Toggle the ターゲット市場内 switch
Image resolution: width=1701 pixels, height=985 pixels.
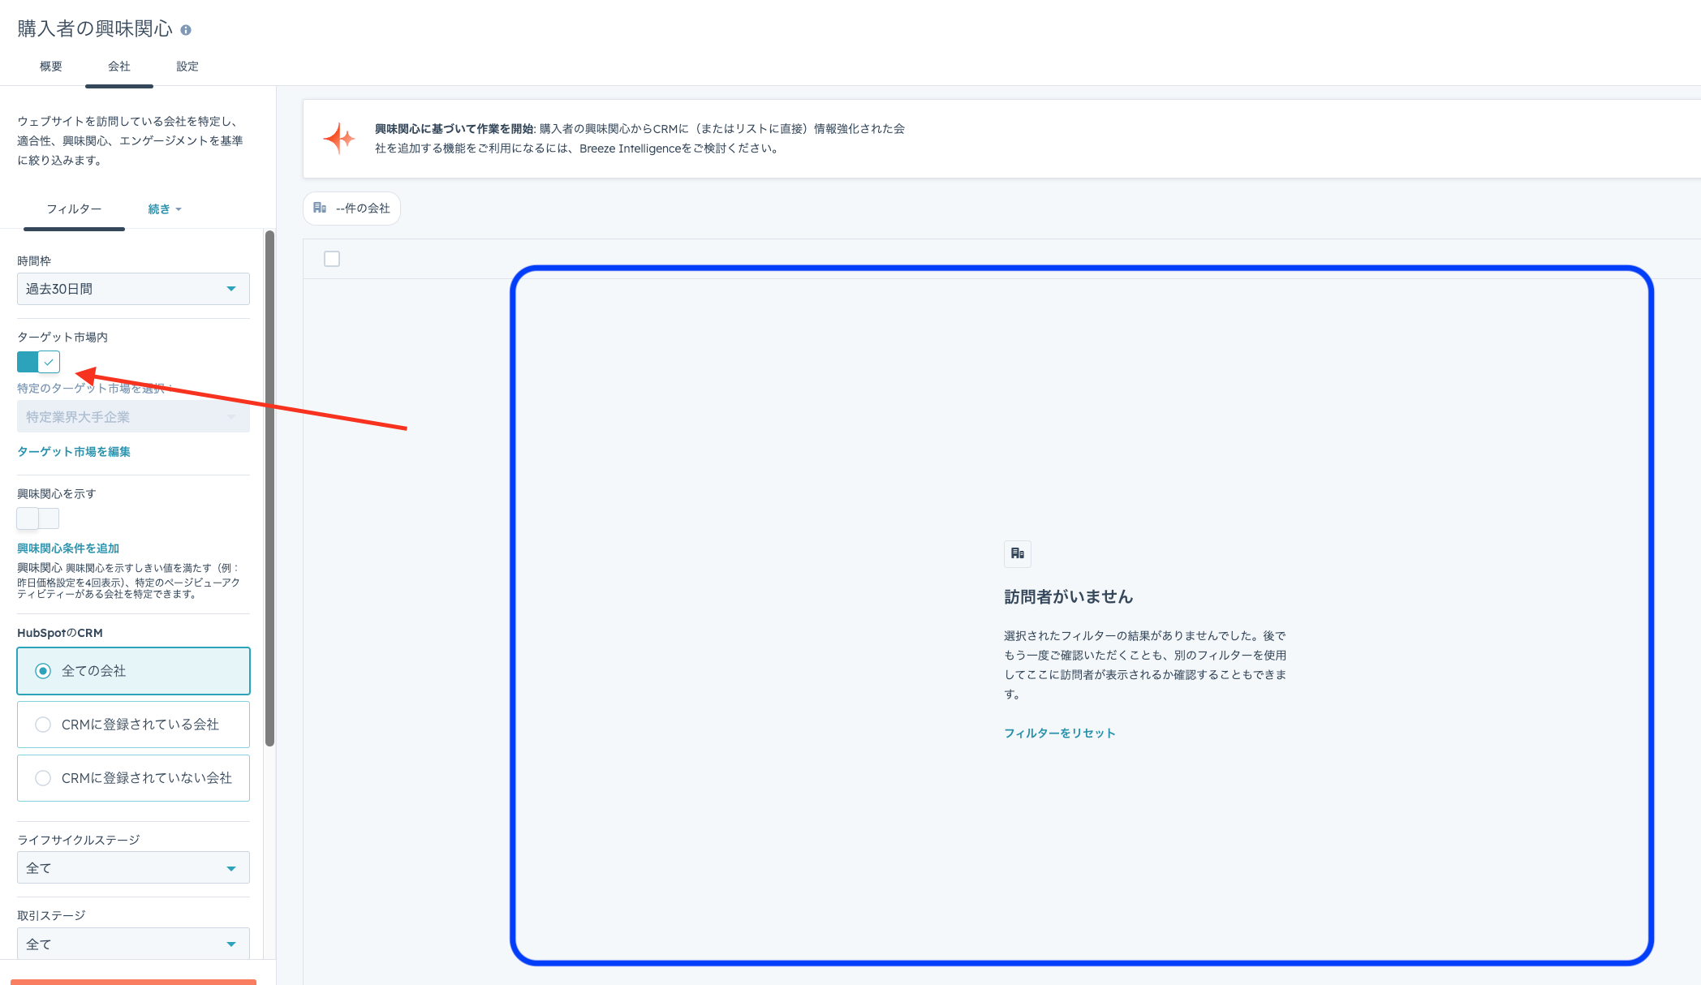click(x=38, y=362)
